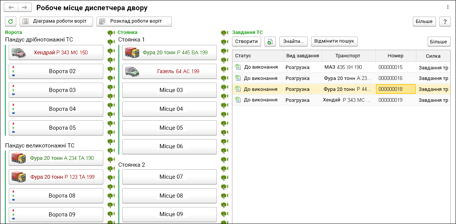Refresh the yard dispatcher workspace
456x224 pixels.
click(x=11, y=21)
